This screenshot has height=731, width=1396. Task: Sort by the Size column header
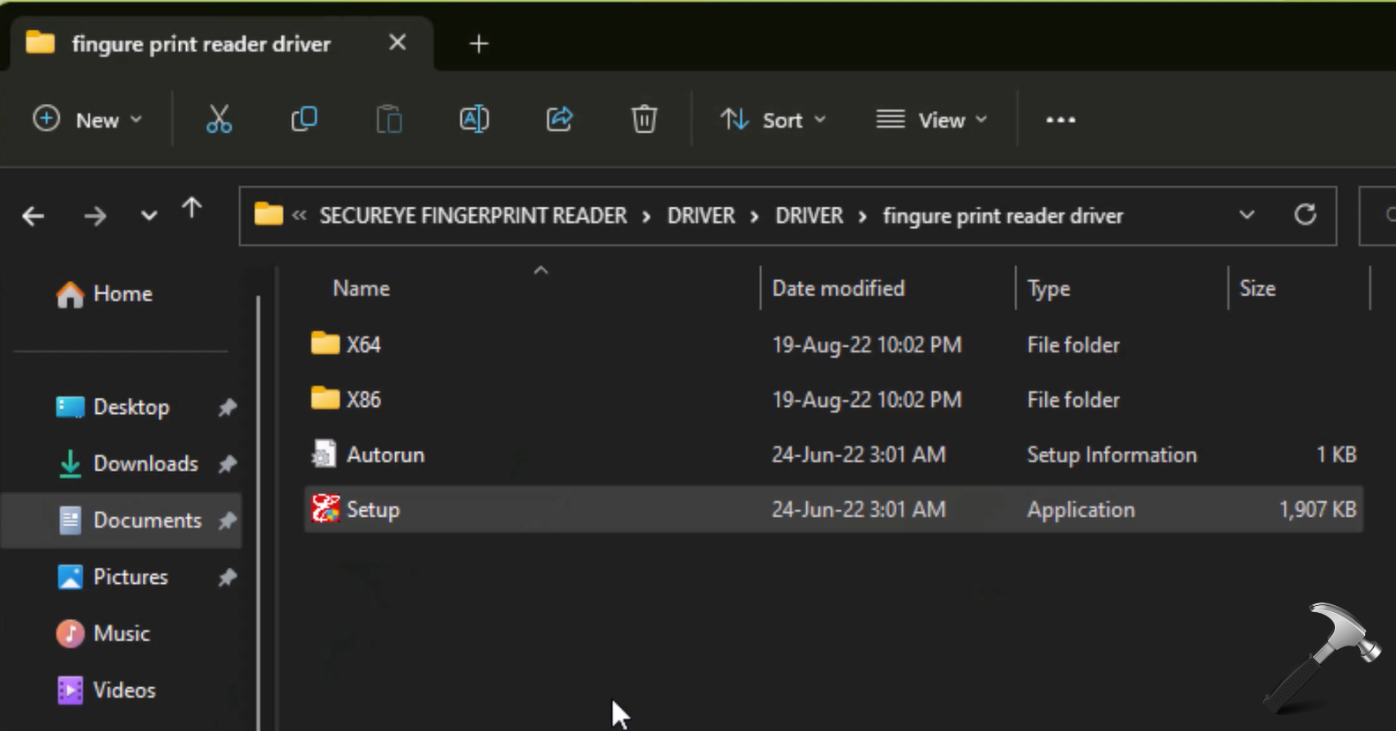pos(1258,288)
